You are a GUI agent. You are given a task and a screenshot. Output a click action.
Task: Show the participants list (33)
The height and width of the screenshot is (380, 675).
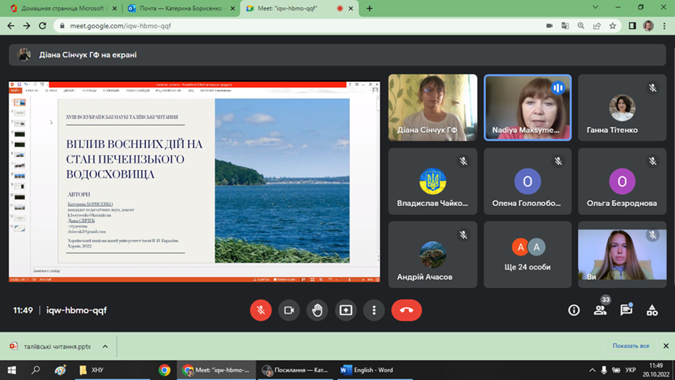[x=600, y=310]
